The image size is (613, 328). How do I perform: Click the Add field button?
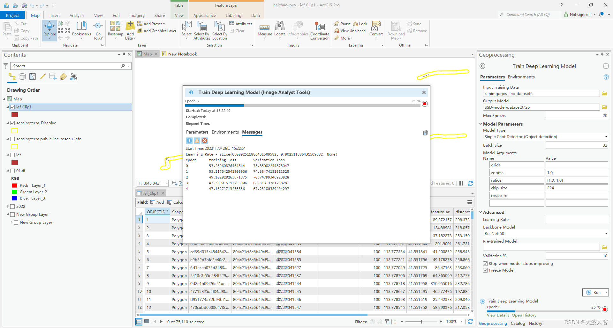point(157,202)
